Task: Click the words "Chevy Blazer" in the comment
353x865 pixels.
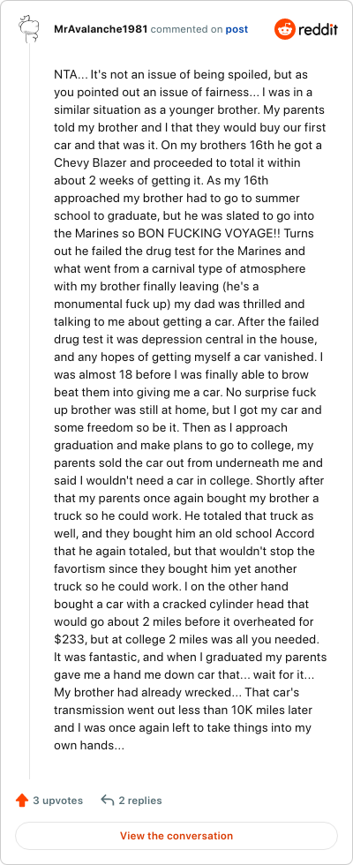Action: 83,162
